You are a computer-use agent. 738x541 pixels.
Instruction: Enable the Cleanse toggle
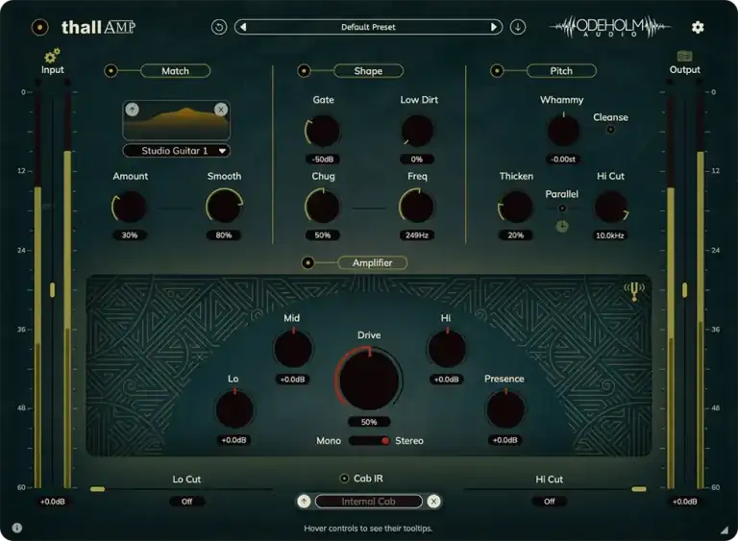click(610, 130)
